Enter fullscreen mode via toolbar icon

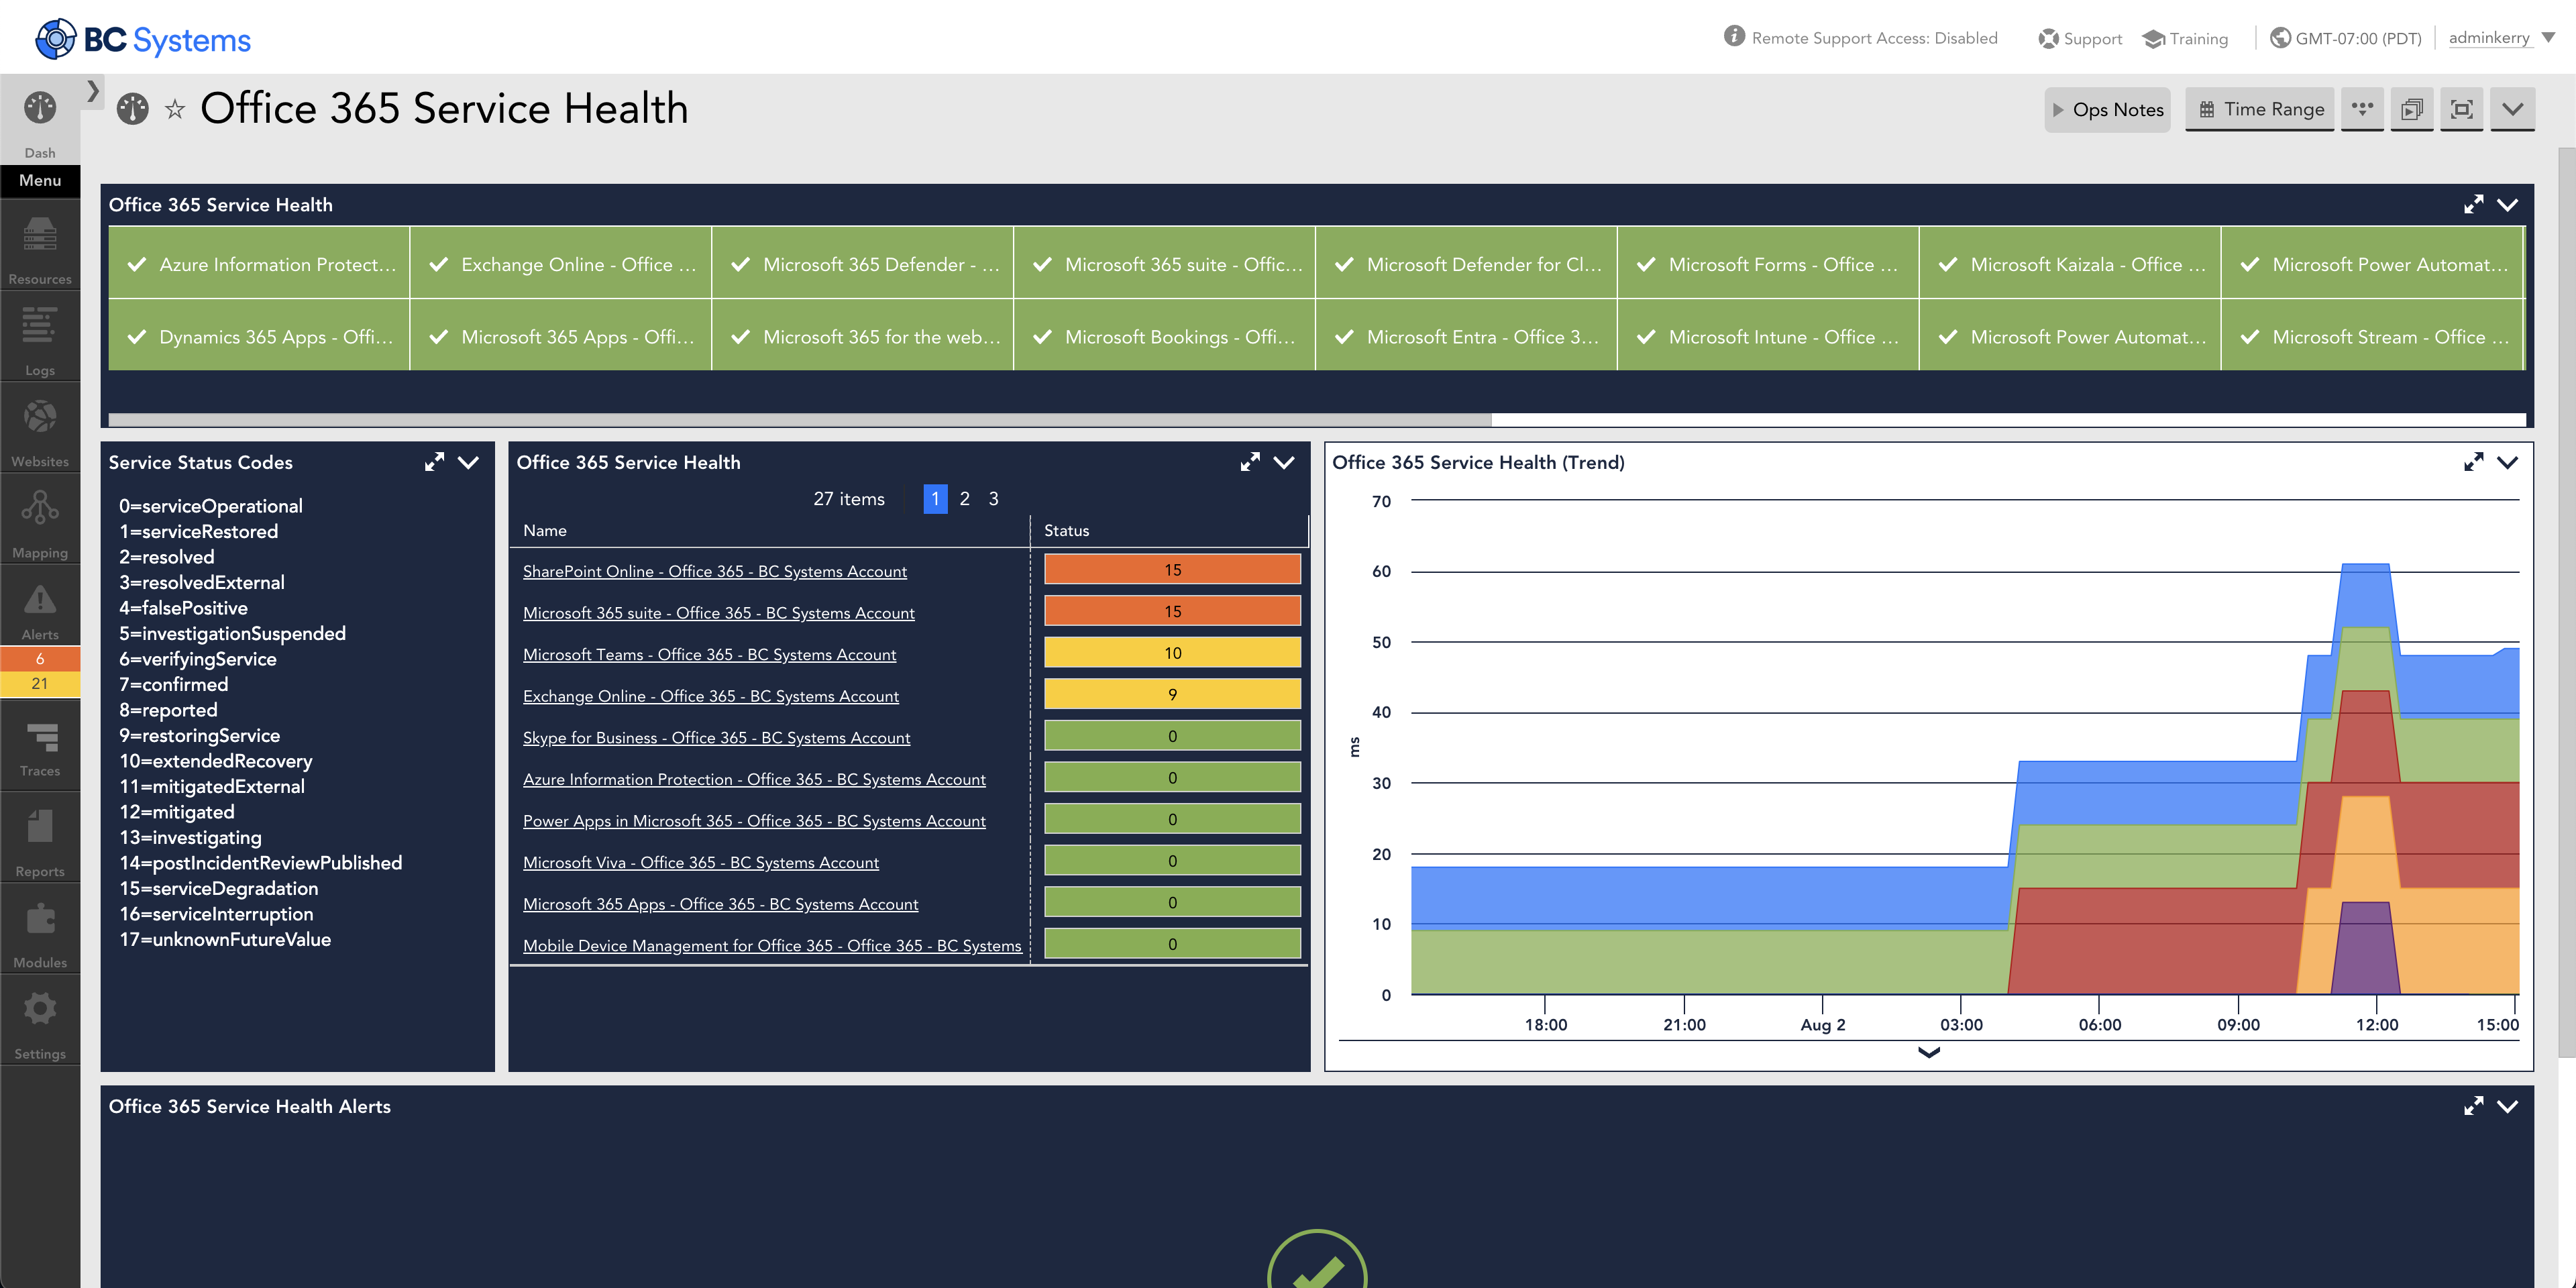click(x=2462, y=109)
